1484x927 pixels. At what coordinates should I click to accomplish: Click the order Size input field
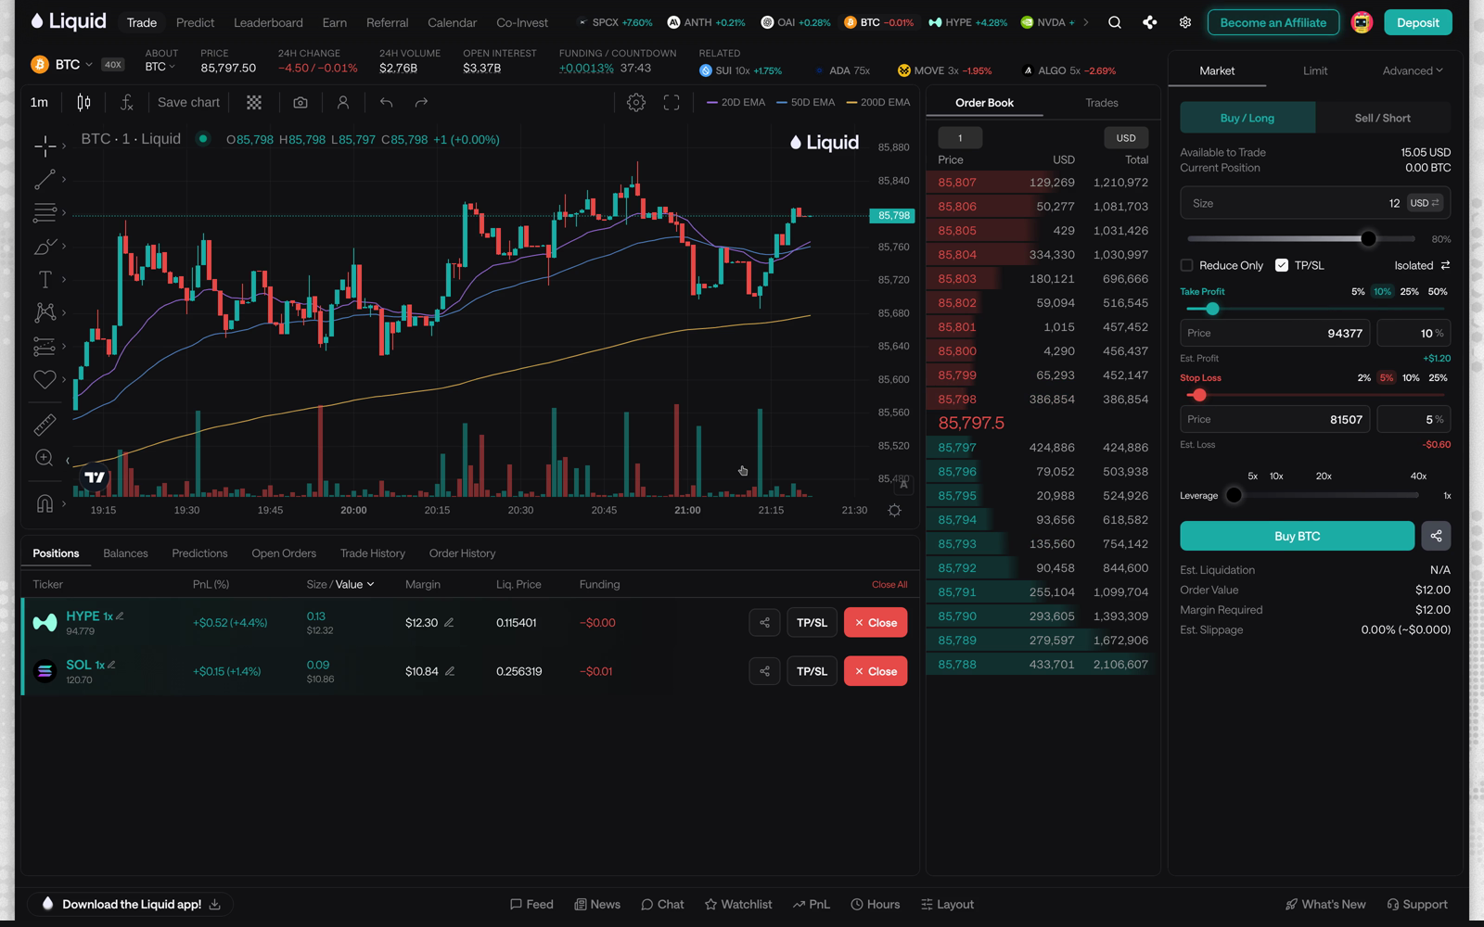[1314, 203]
